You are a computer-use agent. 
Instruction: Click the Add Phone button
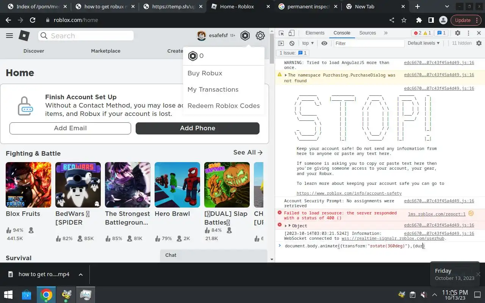click(197, 128)
